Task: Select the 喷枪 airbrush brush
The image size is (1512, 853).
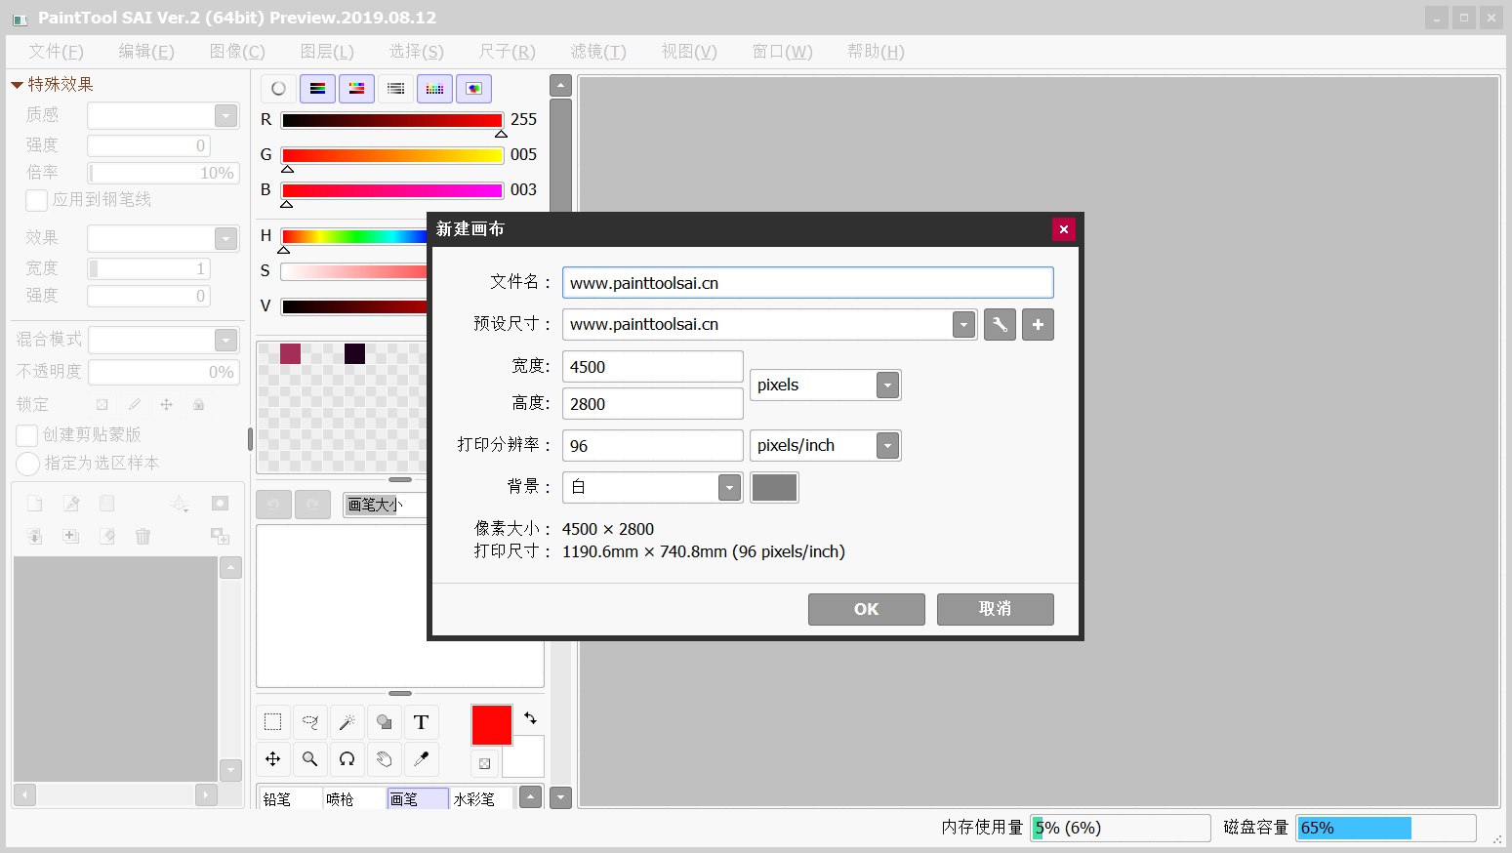Action: tap(353, 799)
